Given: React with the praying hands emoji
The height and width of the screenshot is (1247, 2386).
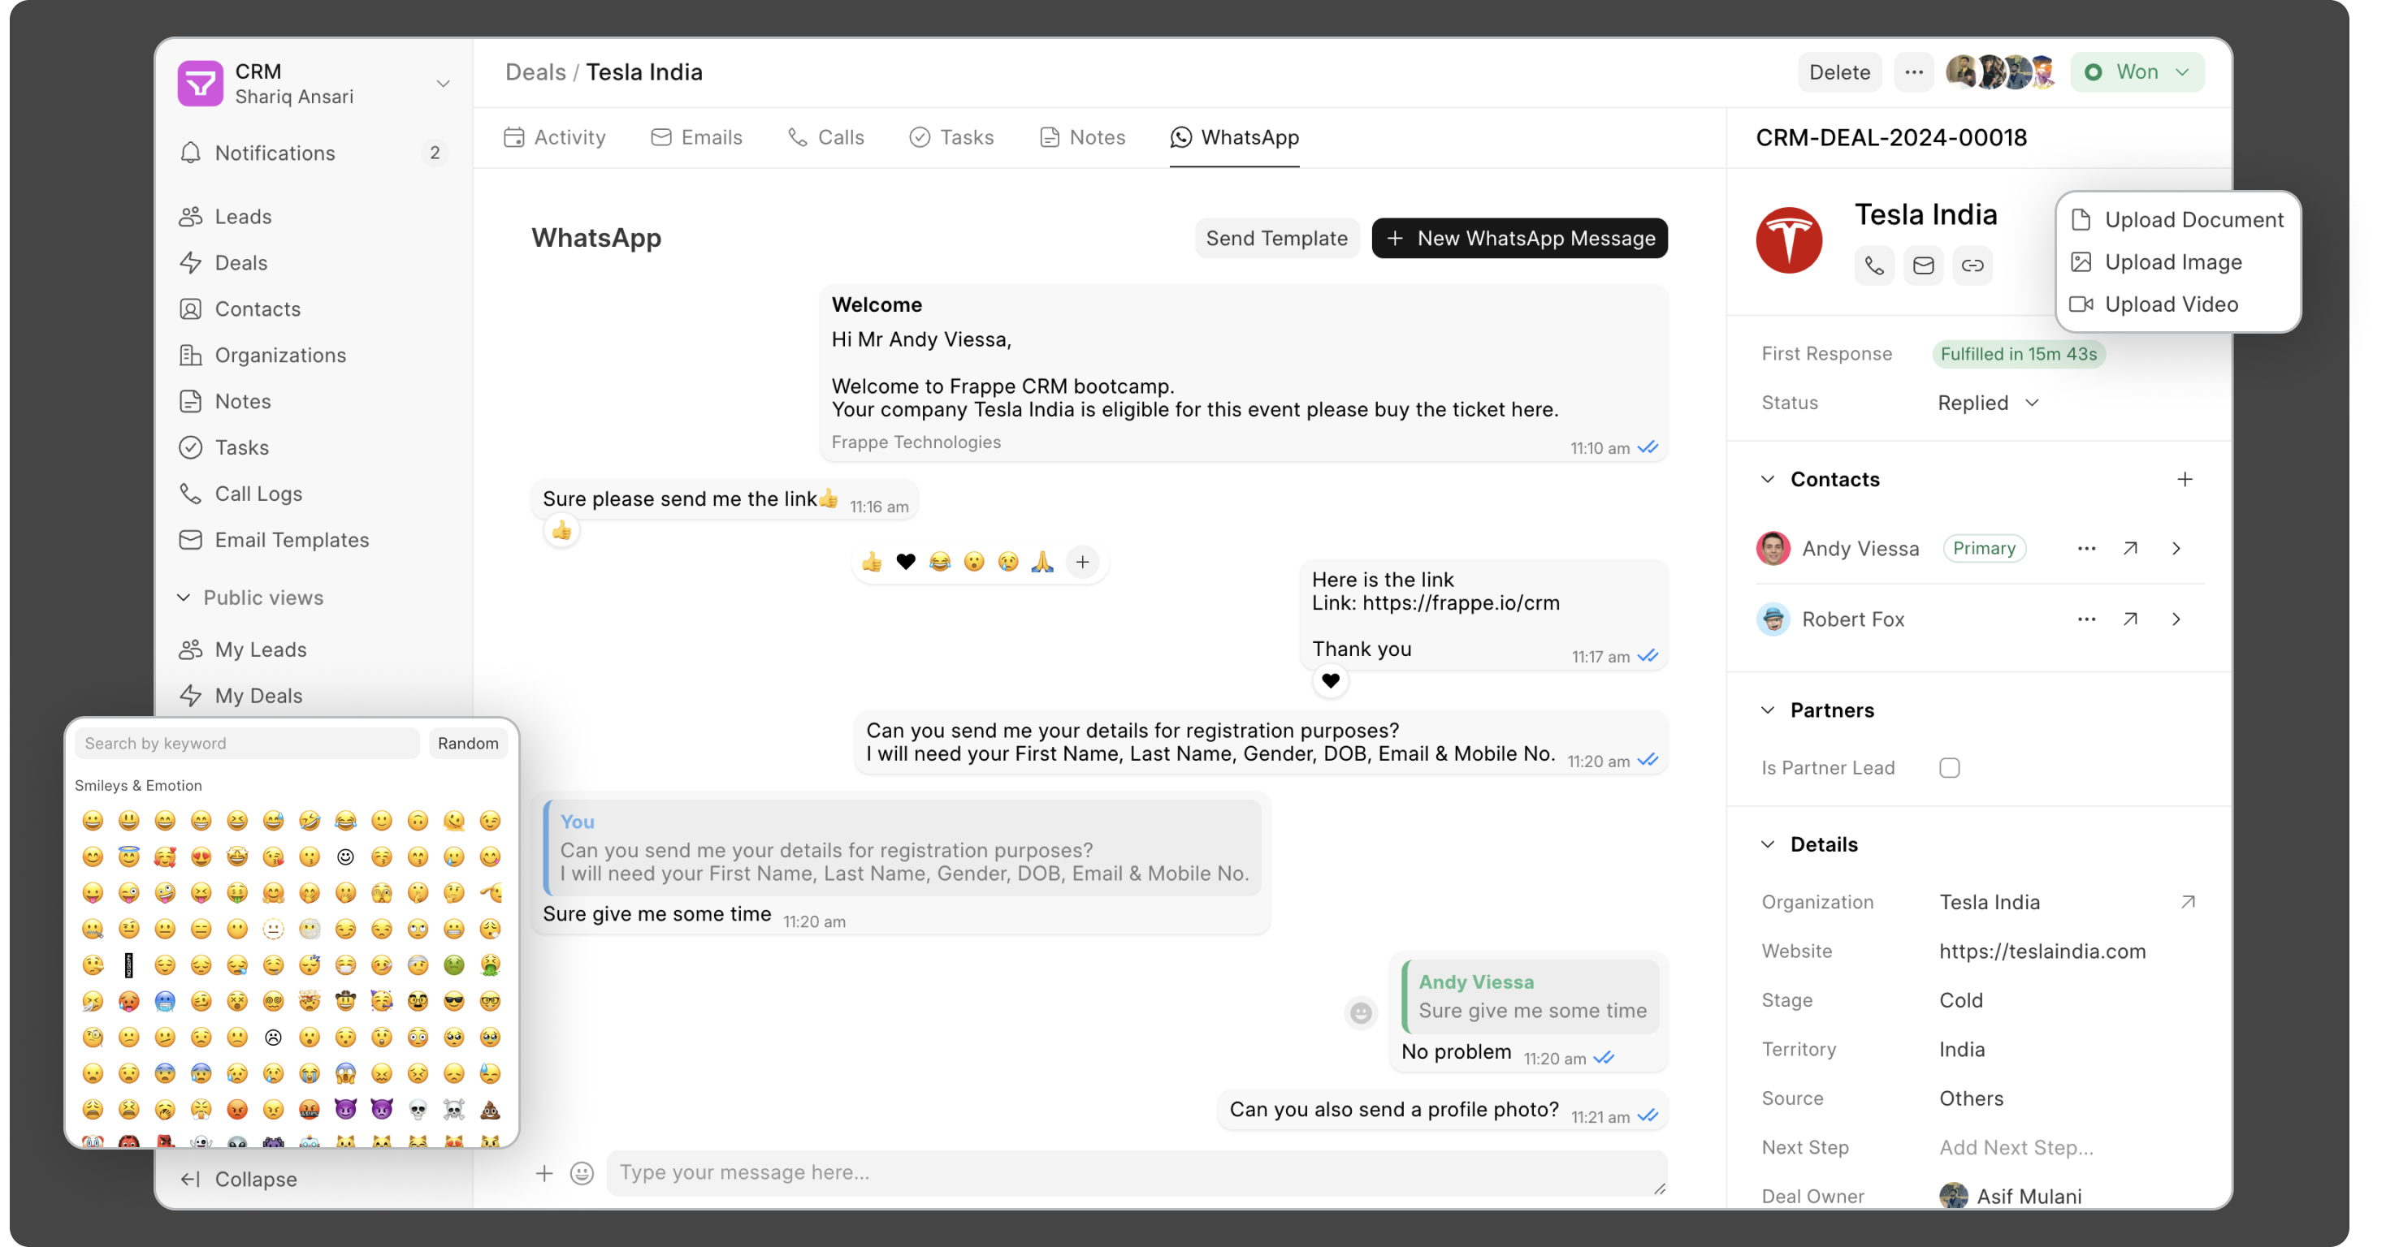Looking at the screenshot, I should coord(1042,562).
